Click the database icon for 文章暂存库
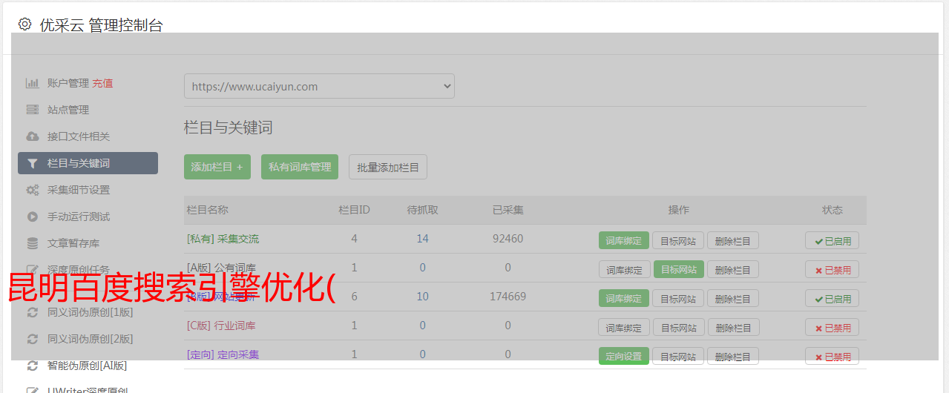 coord(32,243)
